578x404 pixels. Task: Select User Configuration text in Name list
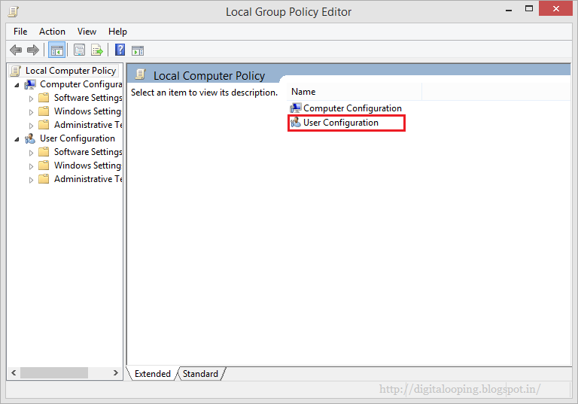tap(341, 123)
